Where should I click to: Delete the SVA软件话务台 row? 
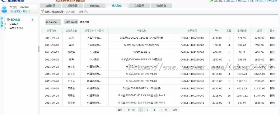(272, 52)
